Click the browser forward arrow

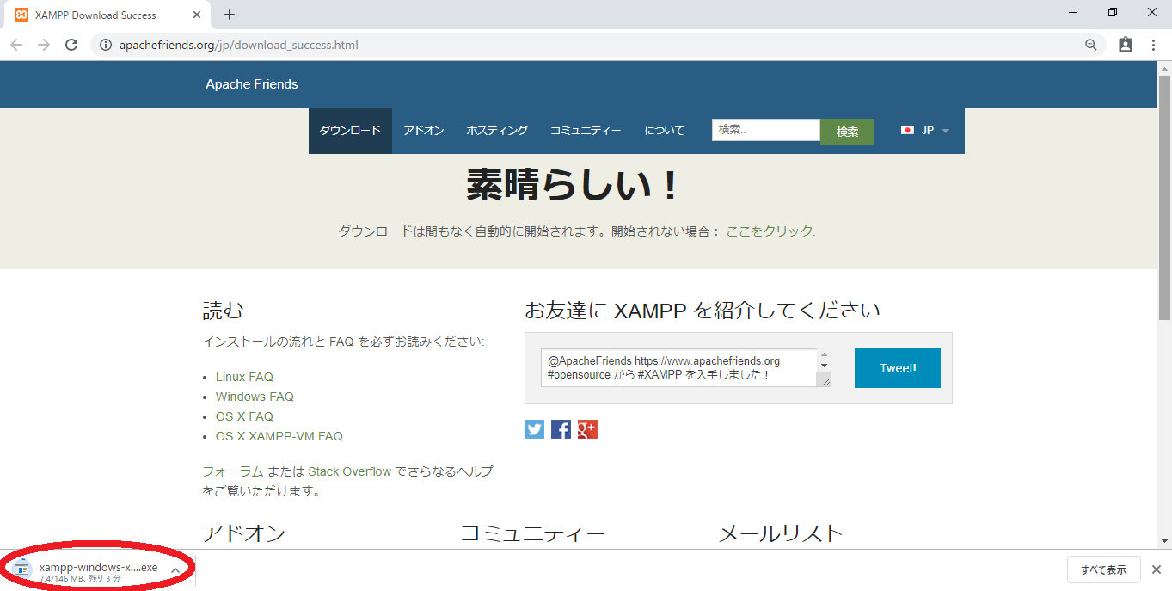point(44,45)
